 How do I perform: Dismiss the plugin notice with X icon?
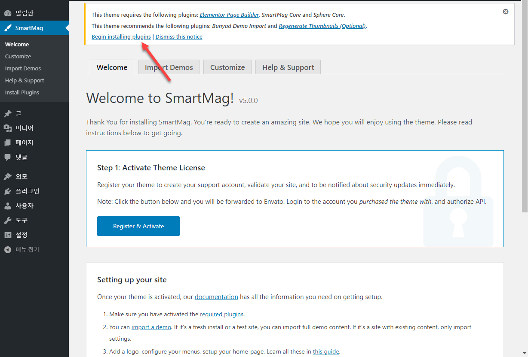coord(506,12)
